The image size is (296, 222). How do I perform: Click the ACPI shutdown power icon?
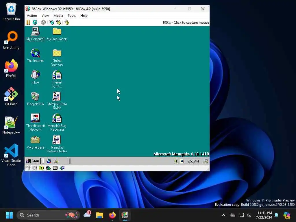(x=43, y=22)
